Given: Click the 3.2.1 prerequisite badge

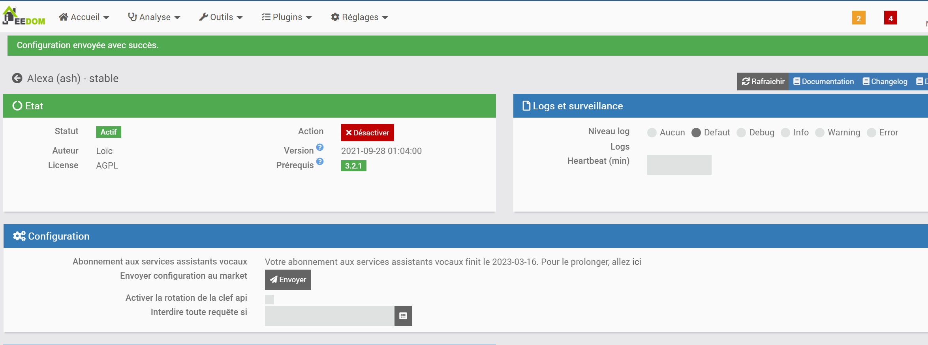Looking at the screenshot, I should [x=353, y=166].
